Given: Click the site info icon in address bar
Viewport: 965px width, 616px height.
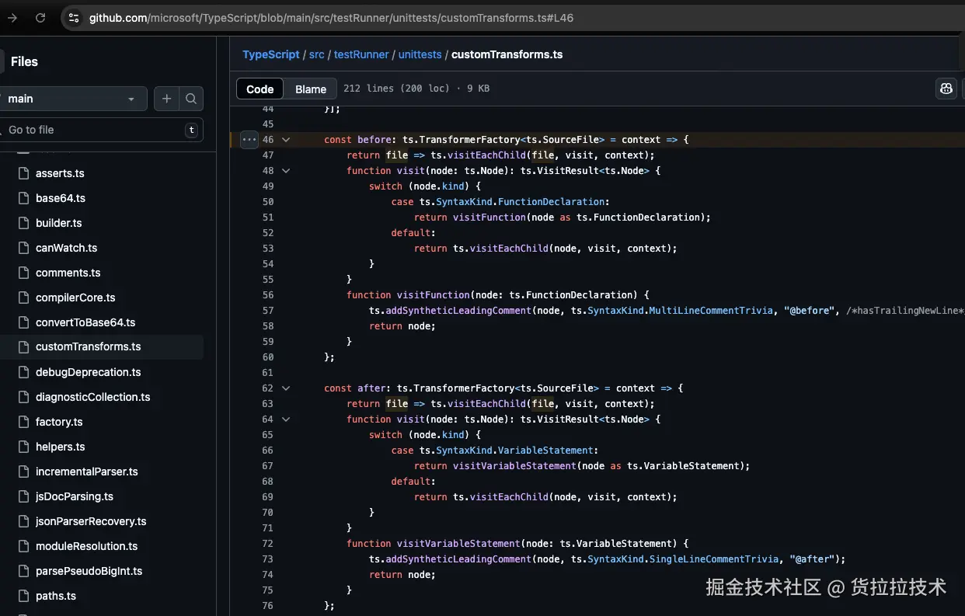Looking at the screenshot, I should (x=74, y=17).
